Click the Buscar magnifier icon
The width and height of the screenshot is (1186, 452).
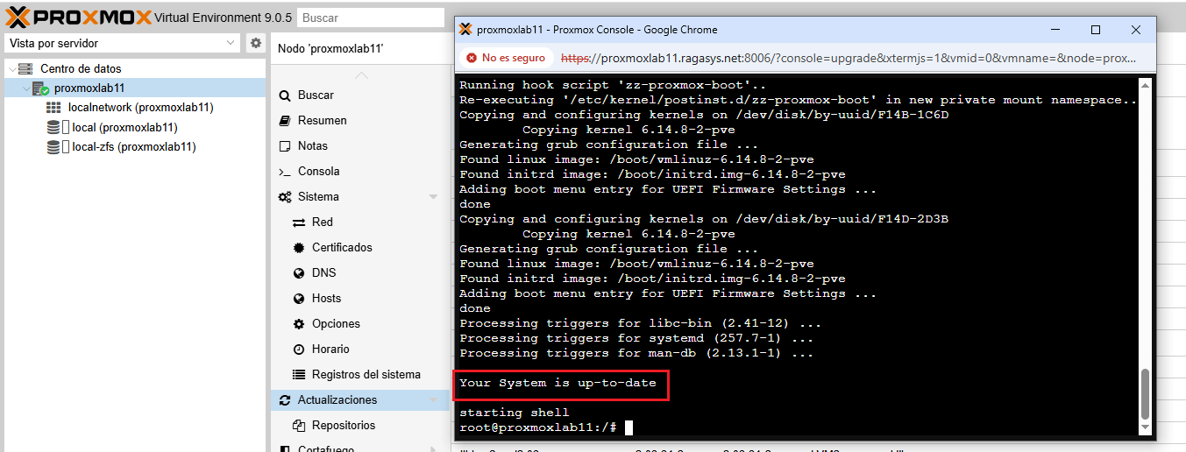pyautogui.click(x=284, y=95)
